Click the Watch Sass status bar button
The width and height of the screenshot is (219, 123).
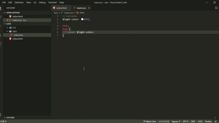click(x=150, y=122)
